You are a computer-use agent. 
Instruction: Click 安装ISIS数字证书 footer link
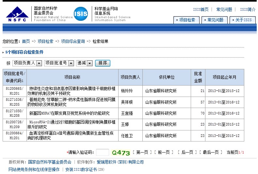tap(81, 169)
